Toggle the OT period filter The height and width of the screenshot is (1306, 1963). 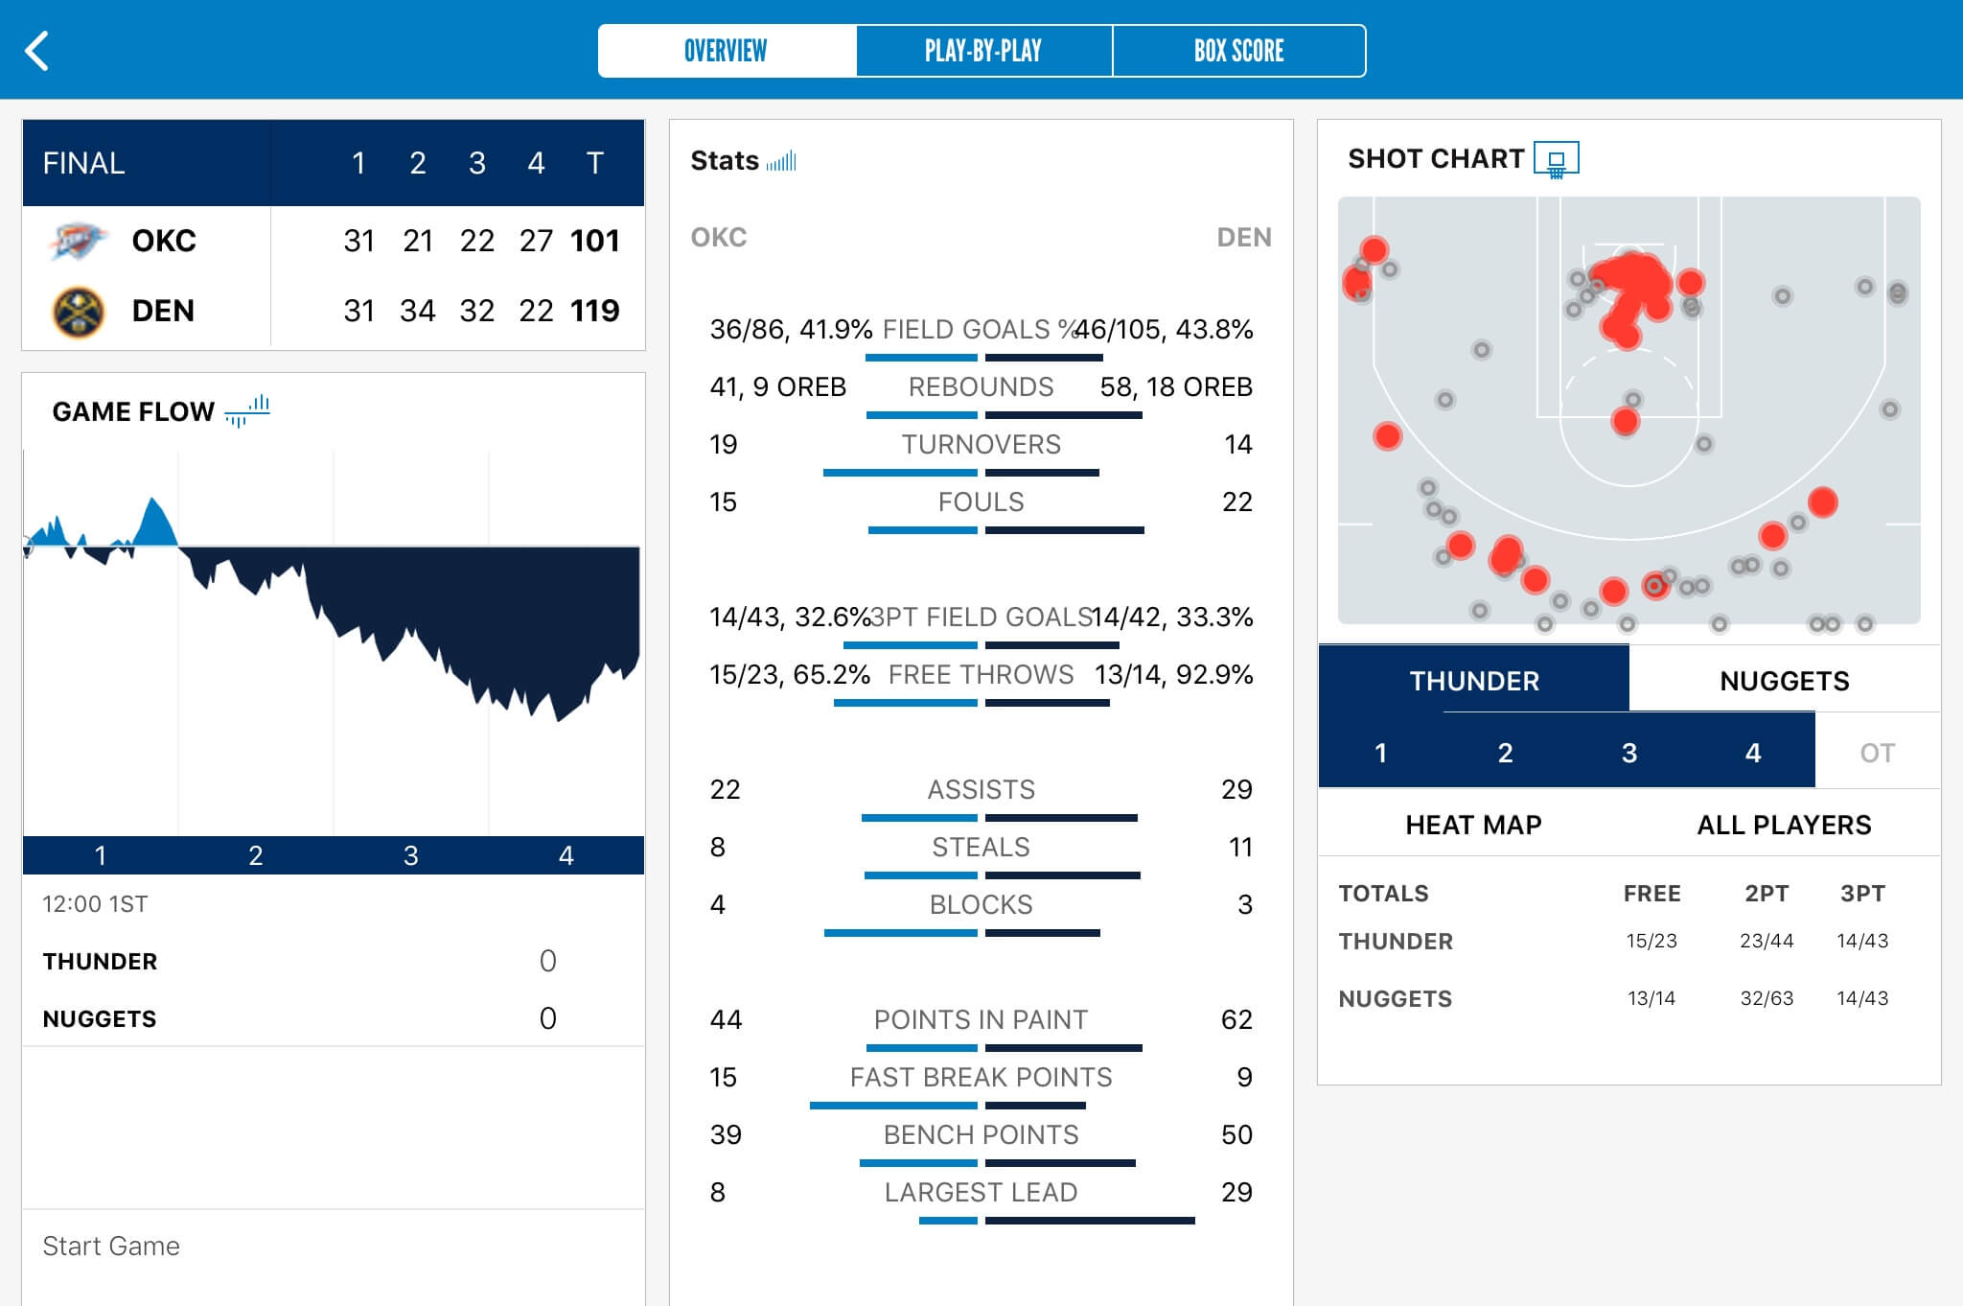[x=1878, y=753]
